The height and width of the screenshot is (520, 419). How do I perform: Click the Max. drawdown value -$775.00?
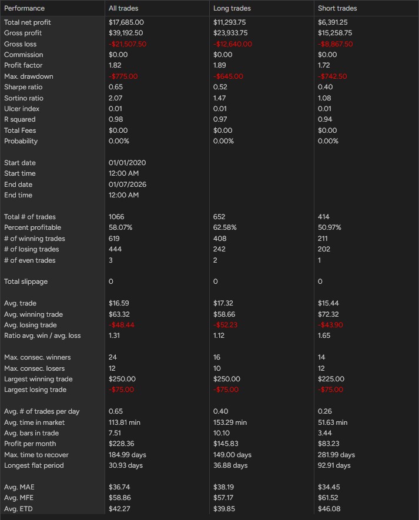[123, 76]
